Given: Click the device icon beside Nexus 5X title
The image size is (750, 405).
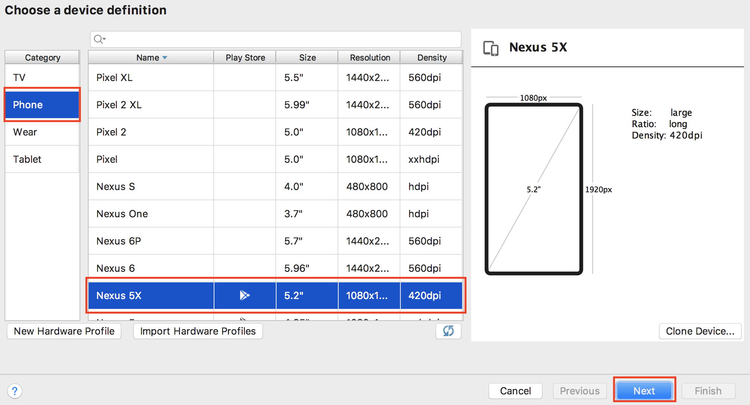Looking at the screenshot, I should click(491, 48).
